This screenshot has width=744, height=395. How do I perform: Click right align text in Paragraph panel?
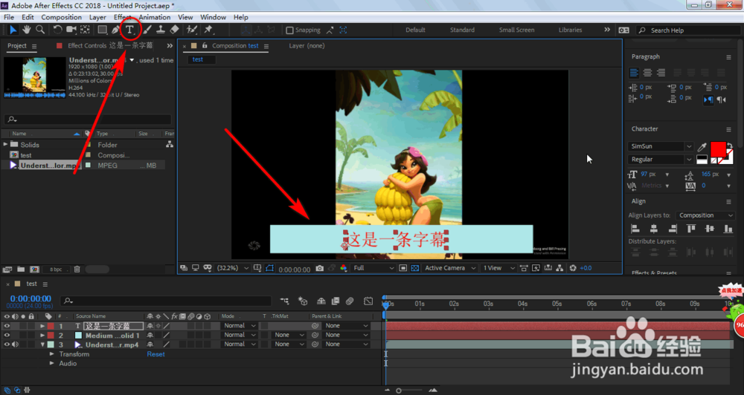click(661, 73)
